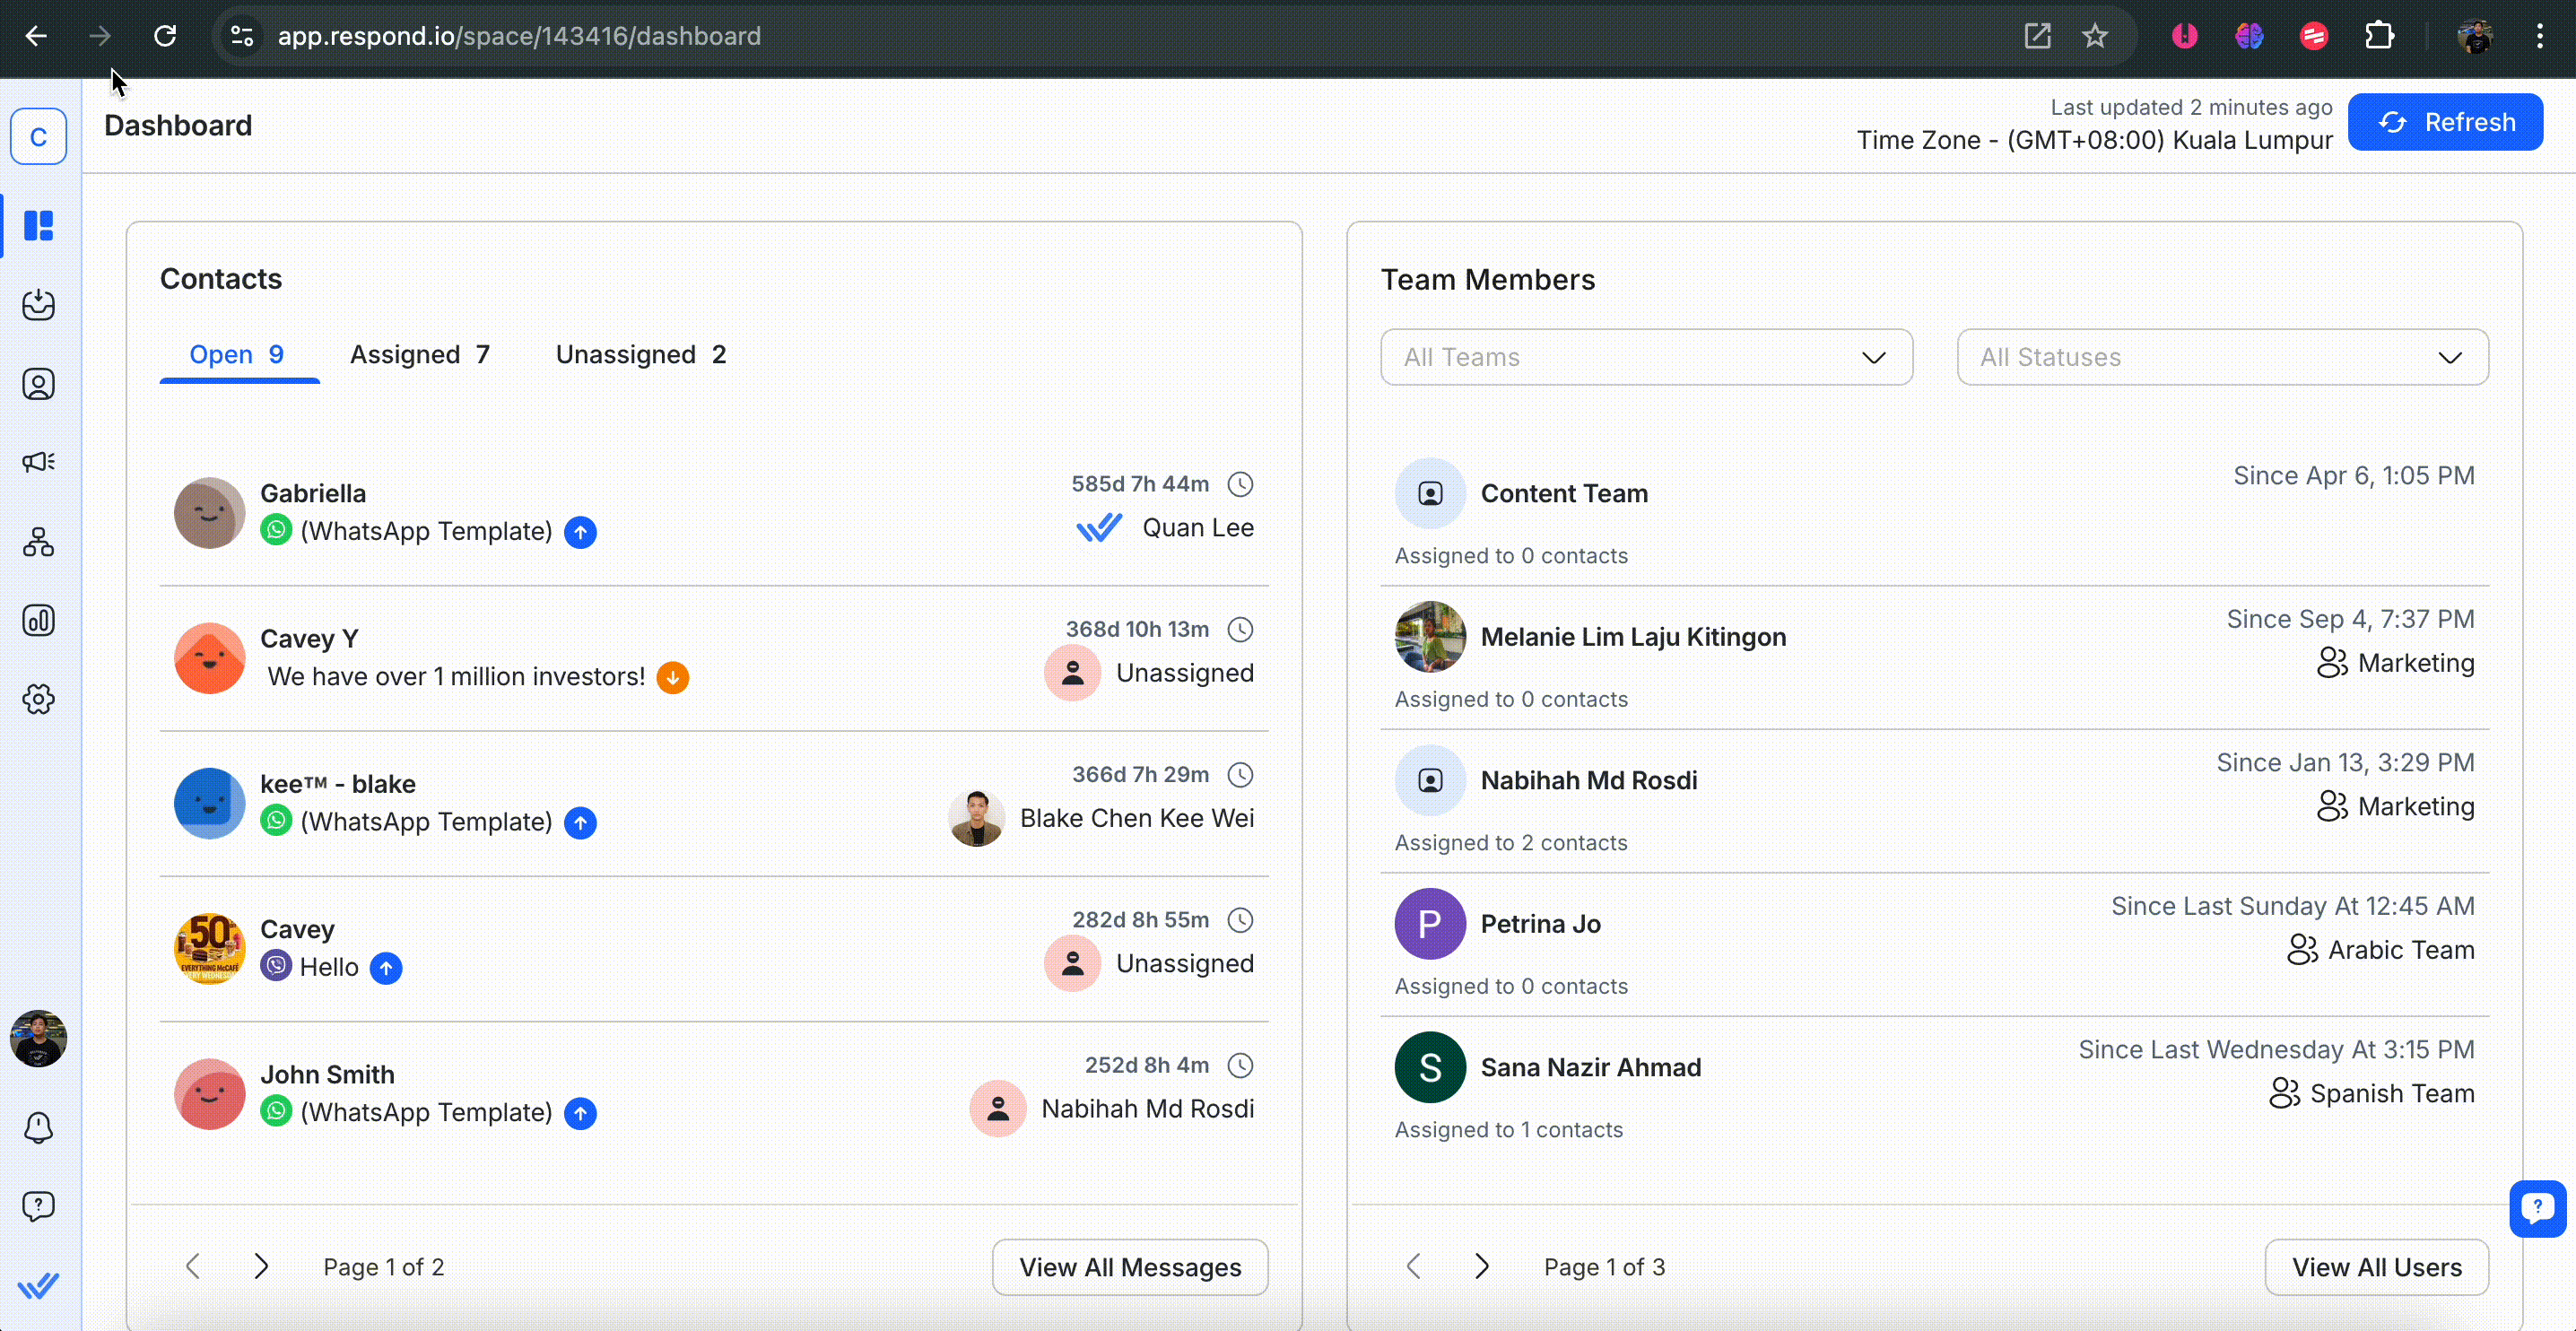Bookmark page with the star icon
2576x1331 pixels.
[x=2094, y=36]
